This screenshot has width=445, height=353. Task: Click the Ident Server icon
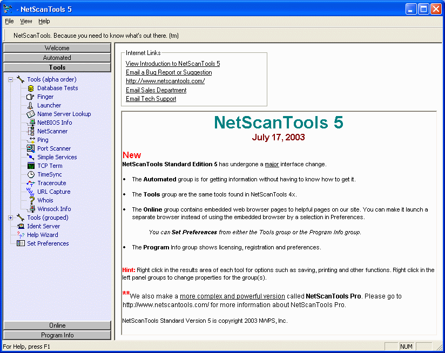(21, 226)
